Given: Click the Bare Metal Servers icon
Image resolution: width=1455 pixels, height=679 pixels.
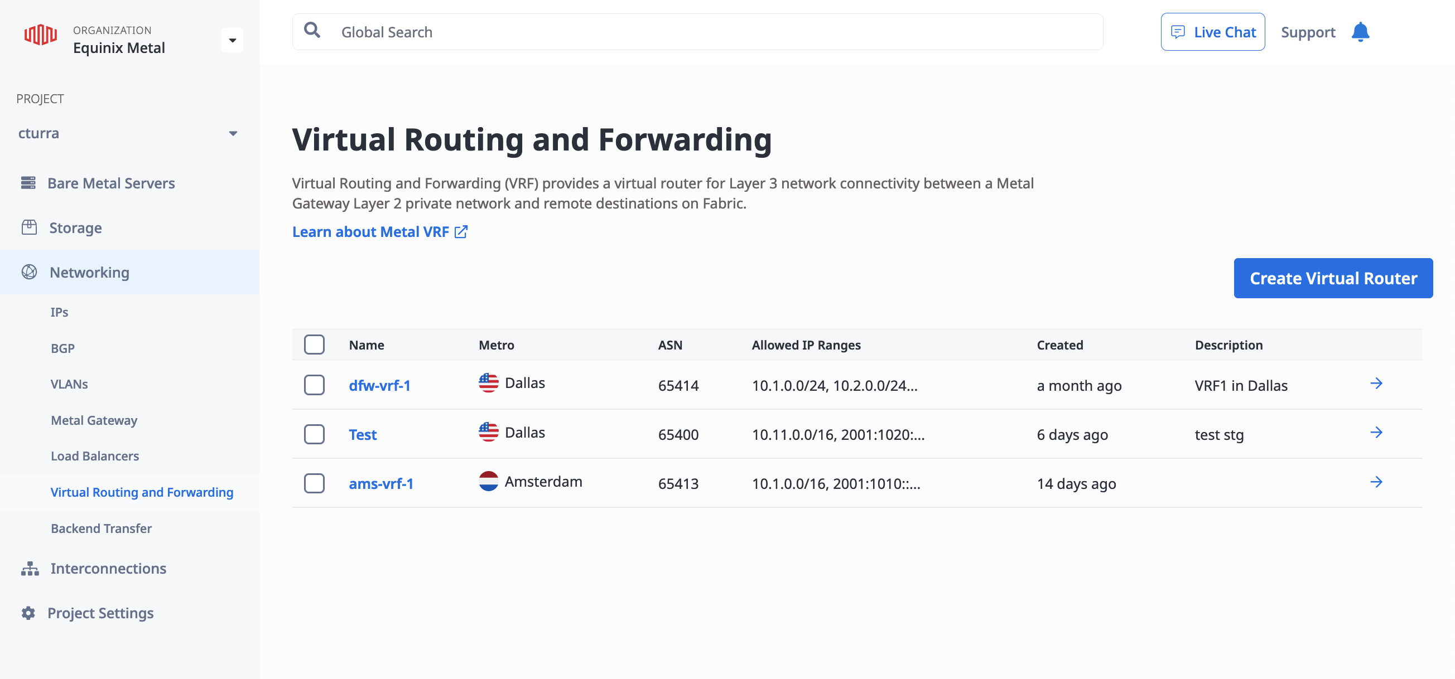Looking at the screenshot, I should 28,183.
